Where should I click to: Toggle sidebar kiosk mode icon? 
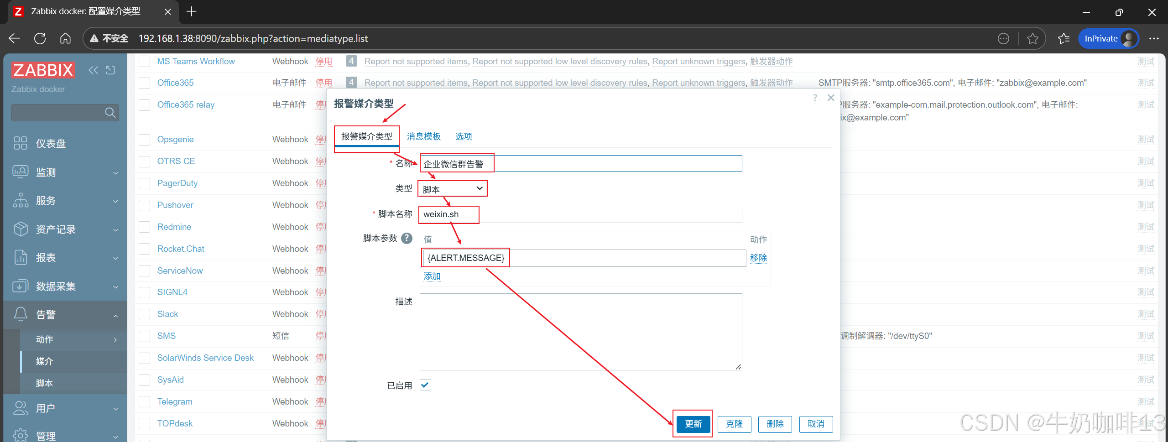click(110, 70)
